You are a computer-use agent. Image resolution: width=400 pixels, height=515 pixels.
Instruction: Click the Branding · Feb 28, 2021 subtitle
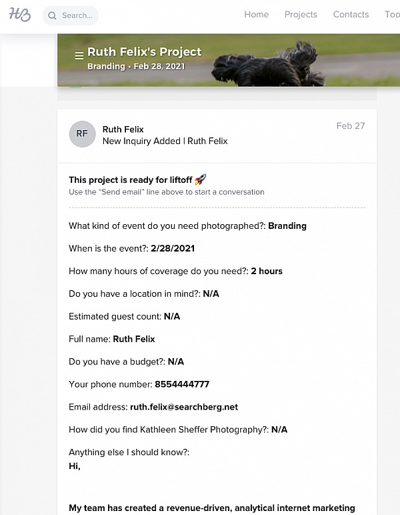(136, 66)
